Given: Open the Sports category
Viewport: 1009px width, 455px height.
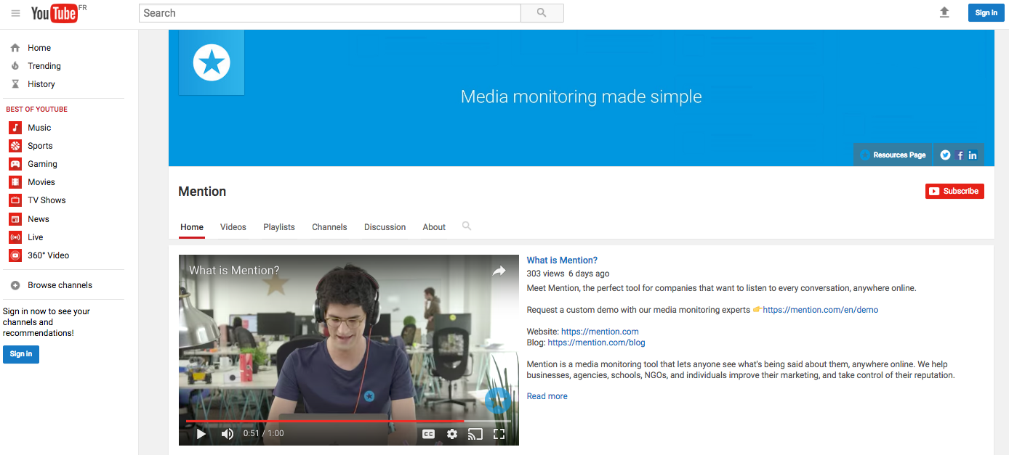Looking at the screenshot, I should point(31,146).
